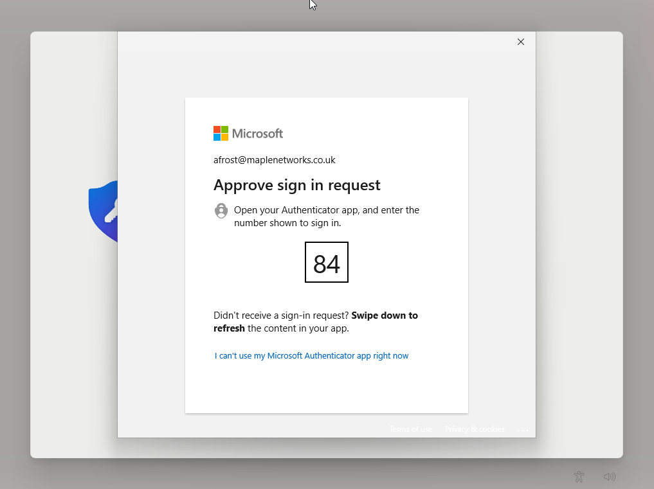Click the "Swipe down to refresh" bold text
Viewport: 654px width, 489px height.
384,316
